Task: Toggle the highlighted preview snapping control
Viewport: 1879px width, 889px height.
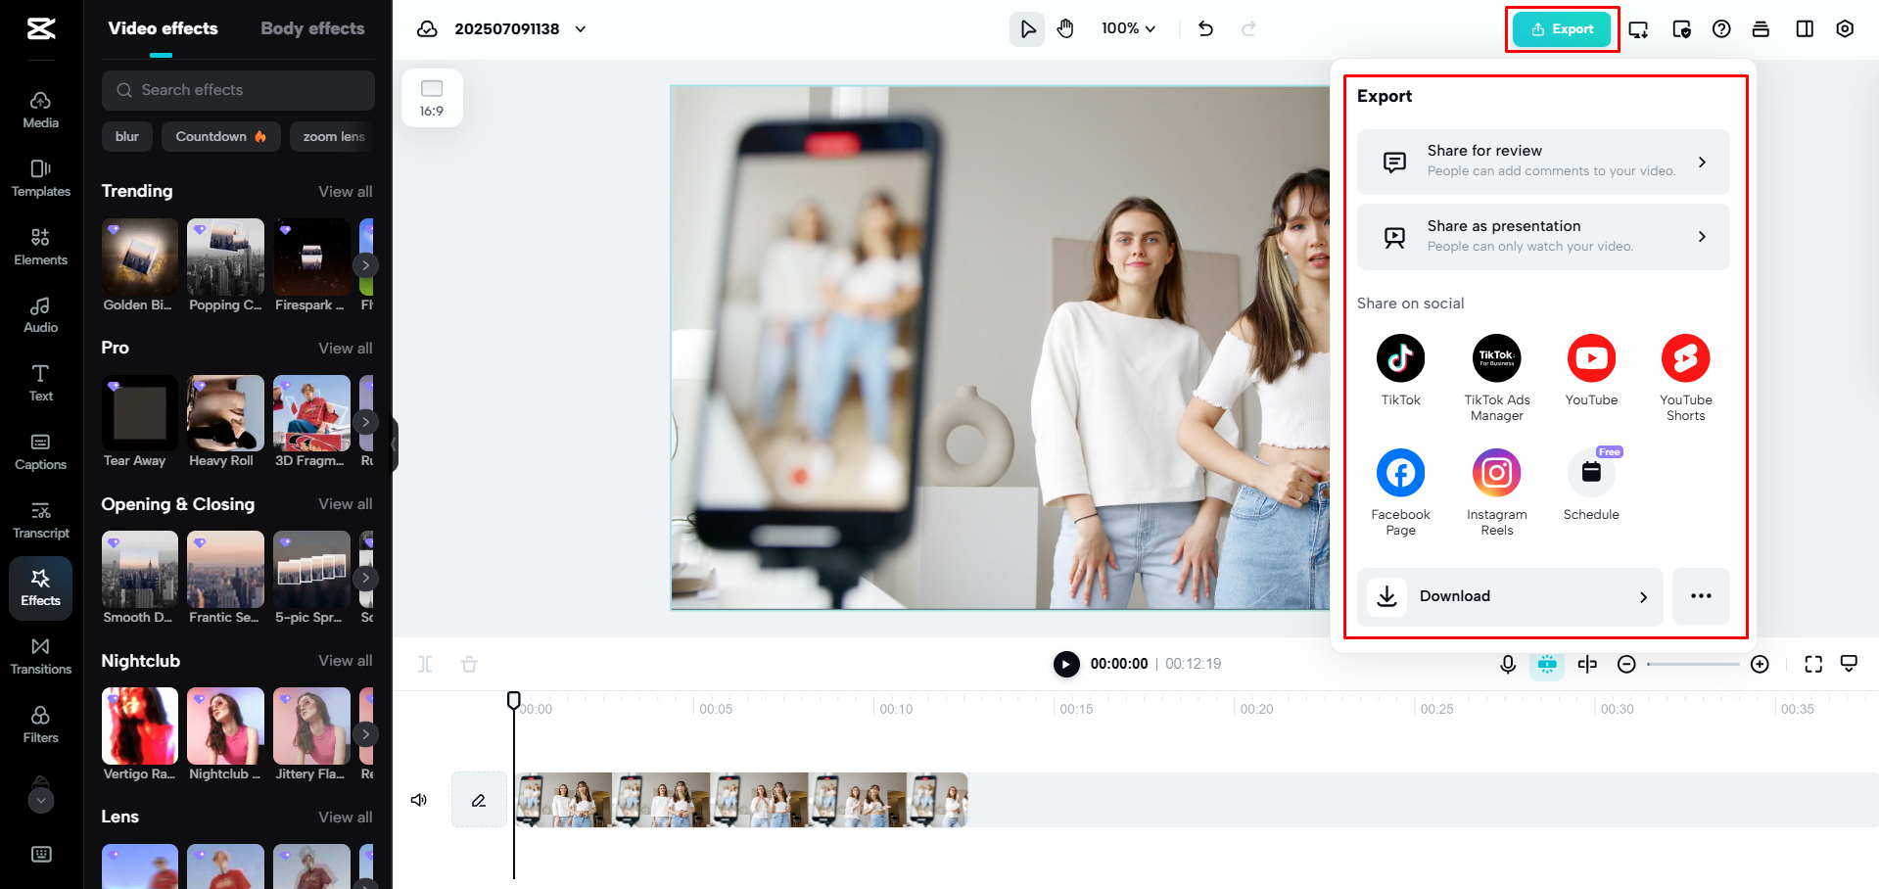Action: point(1547,664)
